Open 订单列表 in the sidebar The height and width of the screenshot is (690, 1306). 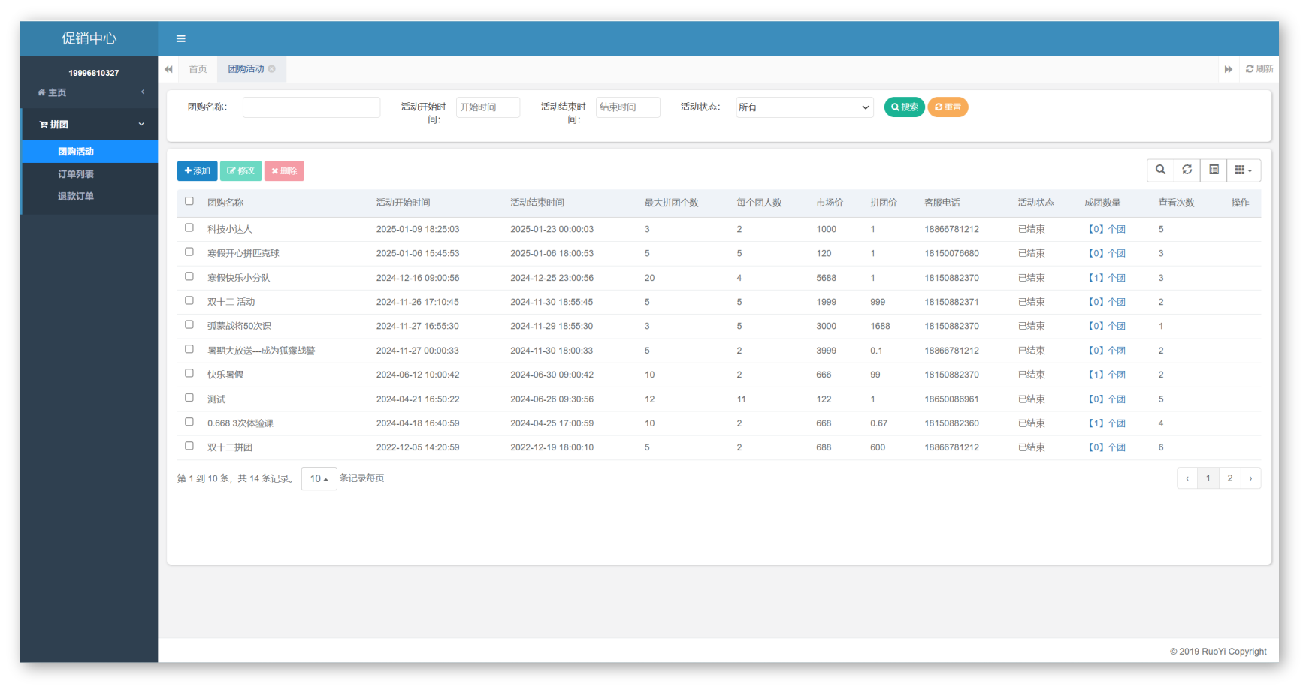76,174
